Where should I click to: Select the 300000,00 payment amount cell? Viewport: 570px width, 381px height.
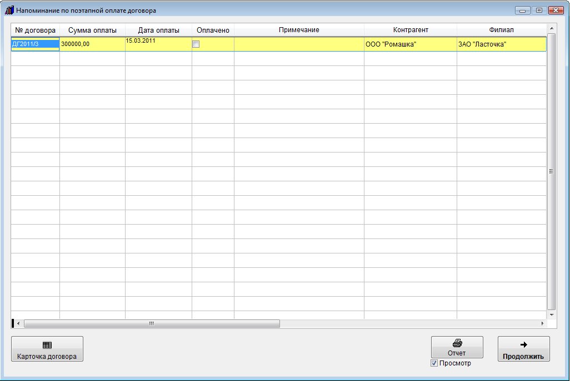pyautogui.click(x=92, y=44)
